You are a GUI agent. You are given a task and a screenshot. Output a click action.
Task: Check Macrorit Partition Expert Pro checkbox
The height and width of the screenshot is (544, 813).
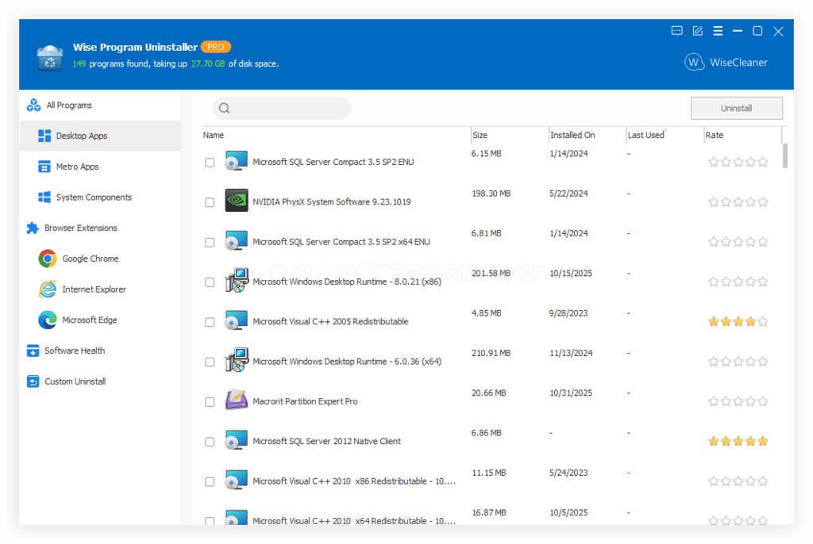210,402
